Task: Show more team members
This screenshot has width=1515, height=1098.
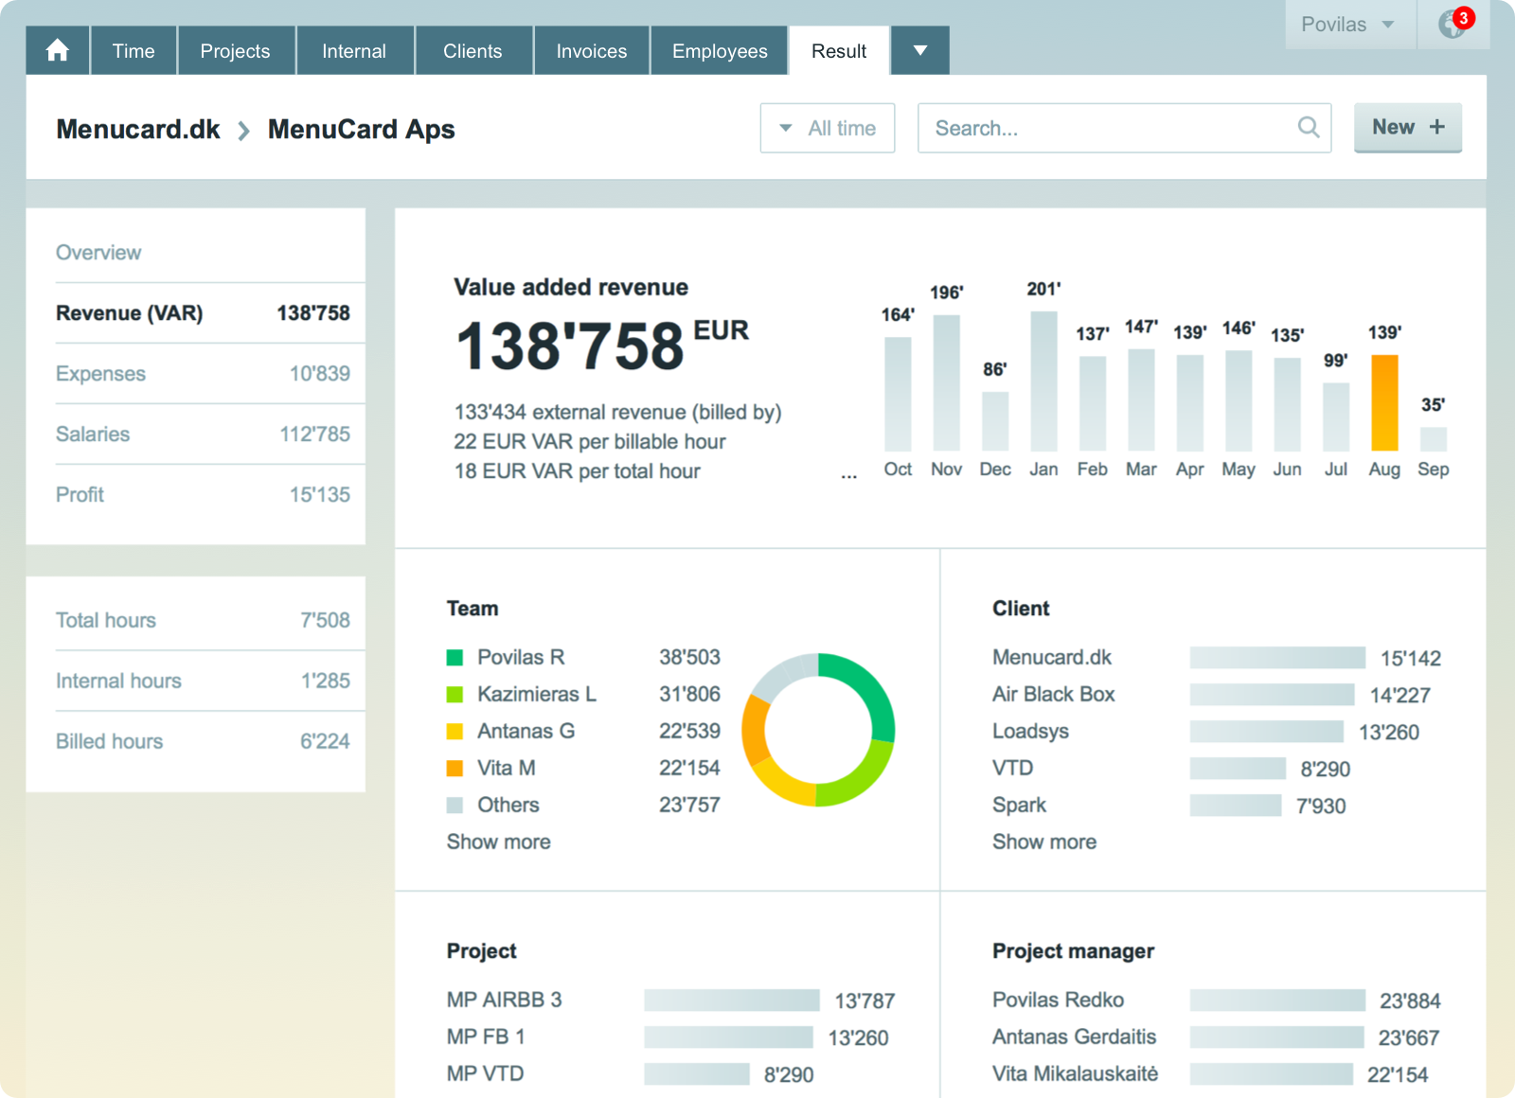Action: click(x=499, y=841)
